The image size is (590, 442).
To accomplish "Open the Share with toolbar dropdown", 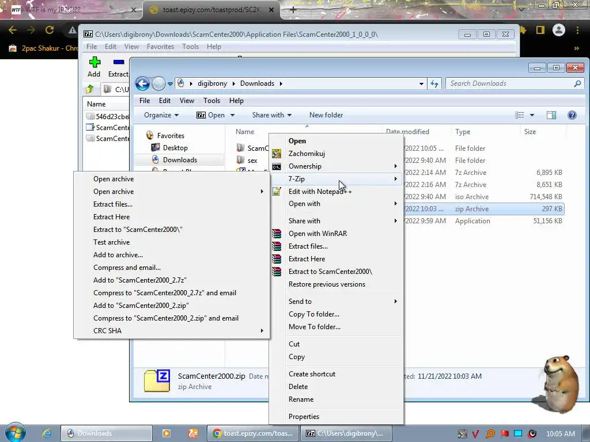I will pos(272,115).
